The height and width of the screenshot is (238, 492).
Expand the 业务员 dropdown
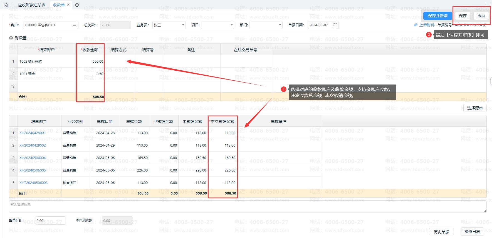pos(183,25)
